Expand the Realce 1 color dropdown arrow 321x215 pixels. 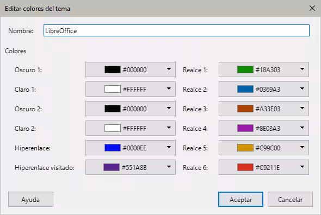coord(302,69)
